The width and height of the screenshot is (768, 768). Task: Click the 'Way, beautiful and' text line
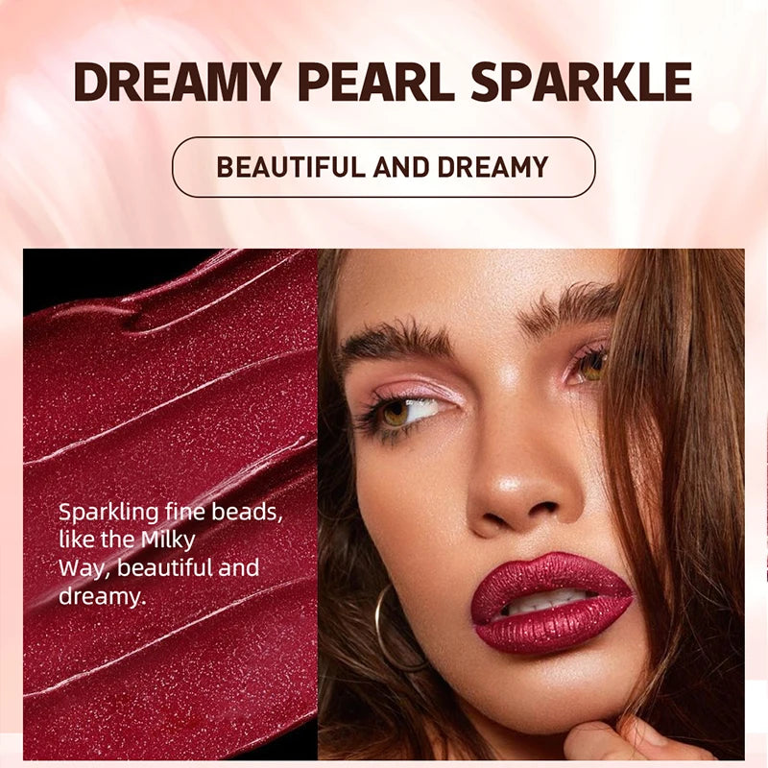(x=158, y=568)
